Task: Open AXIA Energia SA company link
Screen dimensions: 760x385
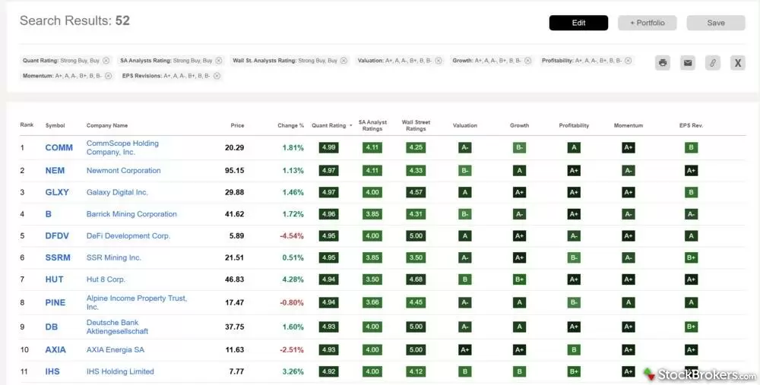Action: [x=116, y=349]
